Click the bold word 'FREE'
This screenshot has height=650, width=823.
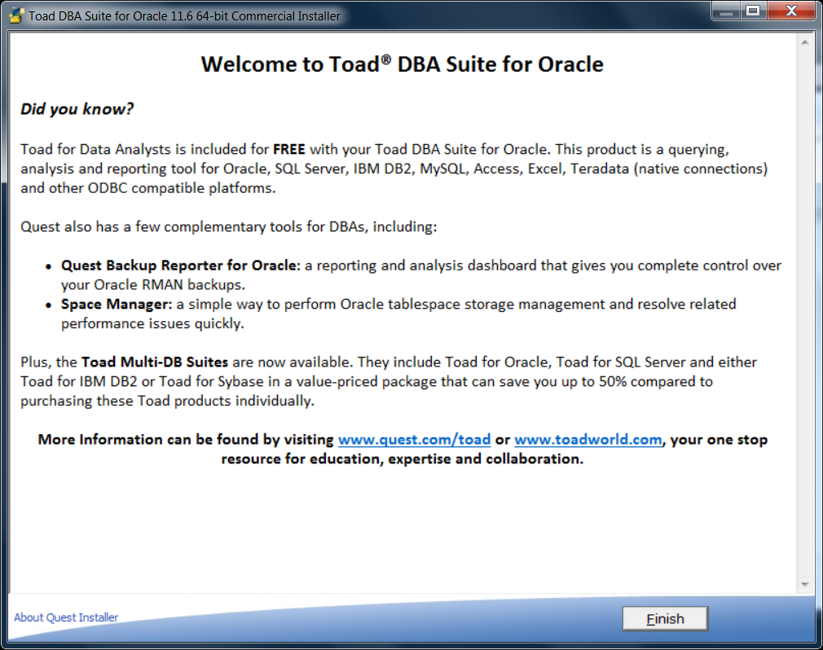(x=289, y=150)
